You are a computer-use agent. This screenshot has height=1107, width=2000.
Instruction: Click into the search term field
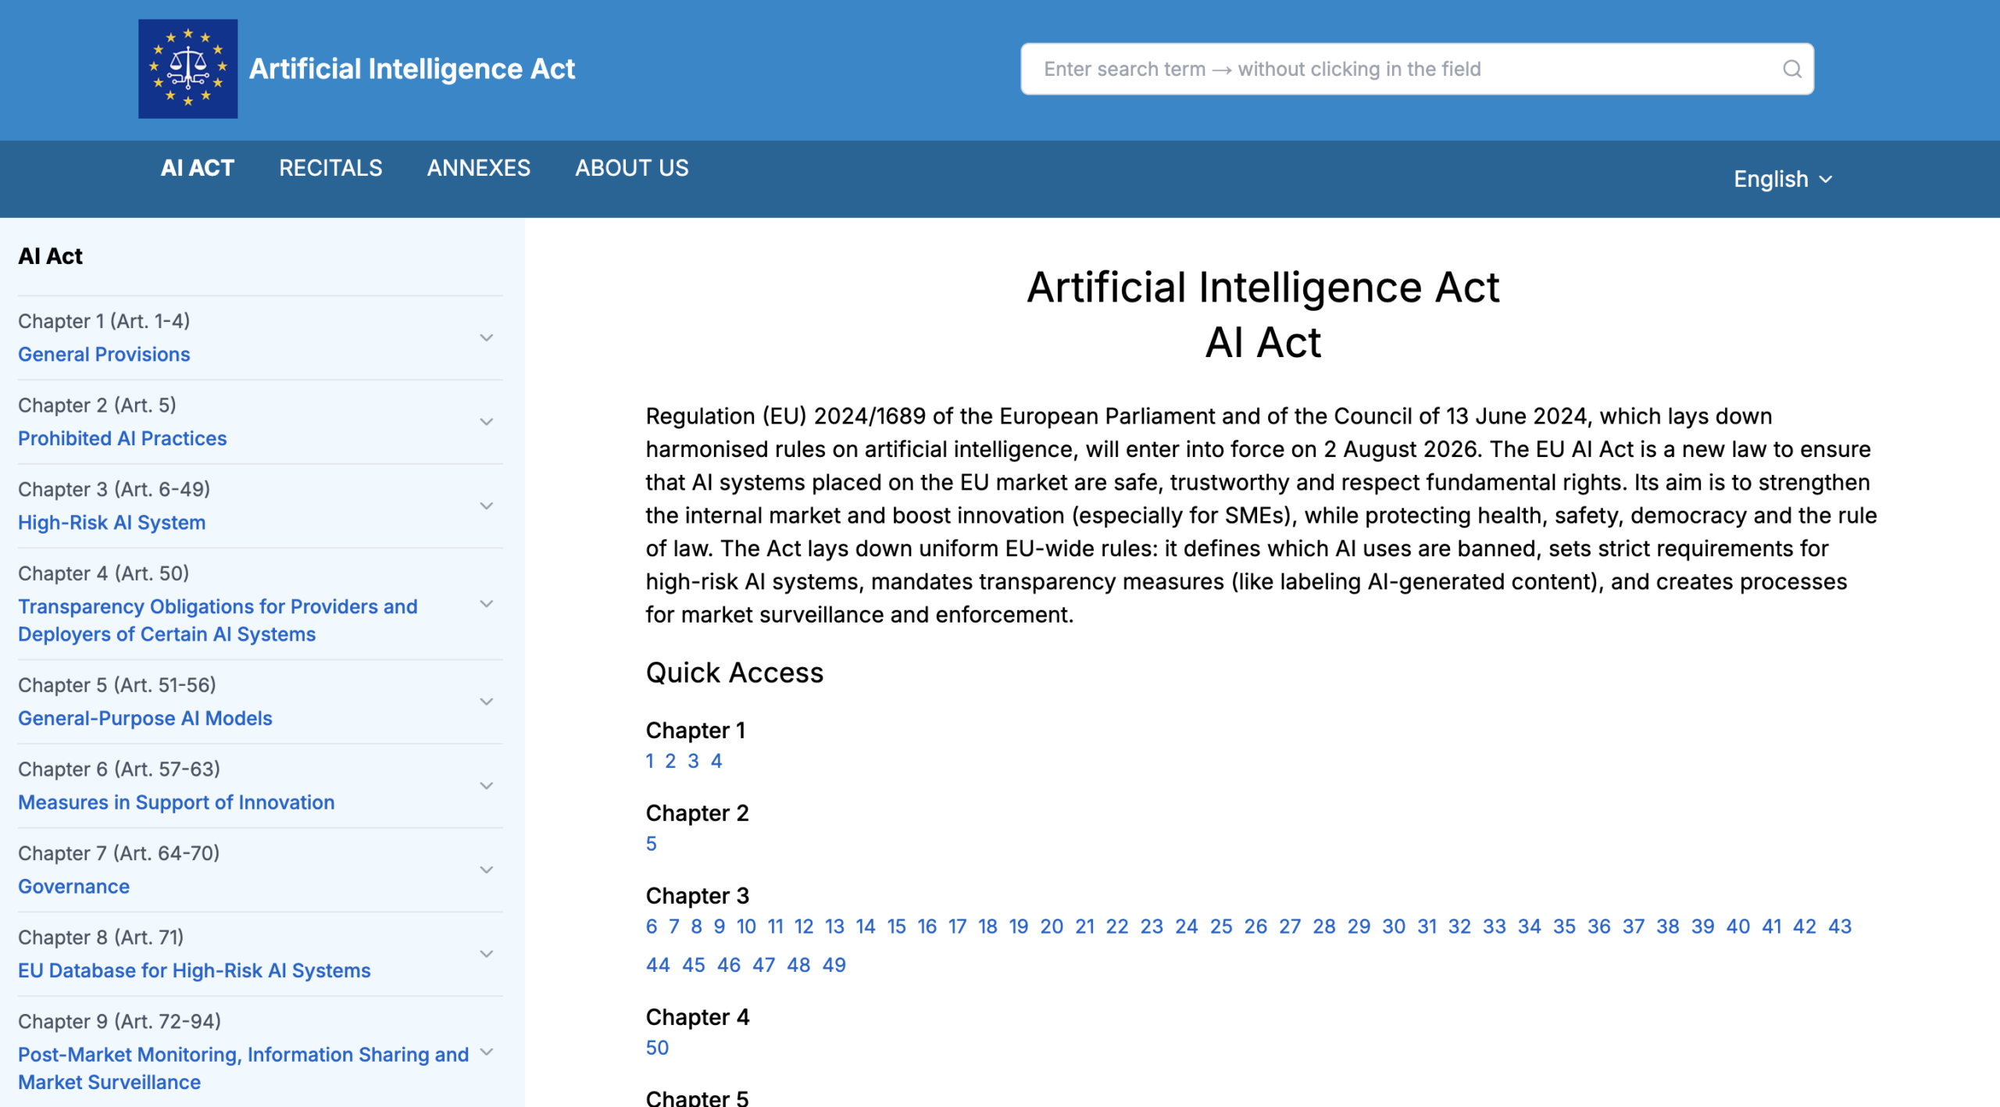tap(1398, 70)
